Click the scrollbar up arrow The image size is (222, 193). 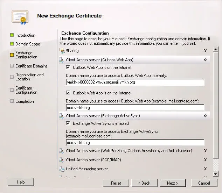click(215, 50)
